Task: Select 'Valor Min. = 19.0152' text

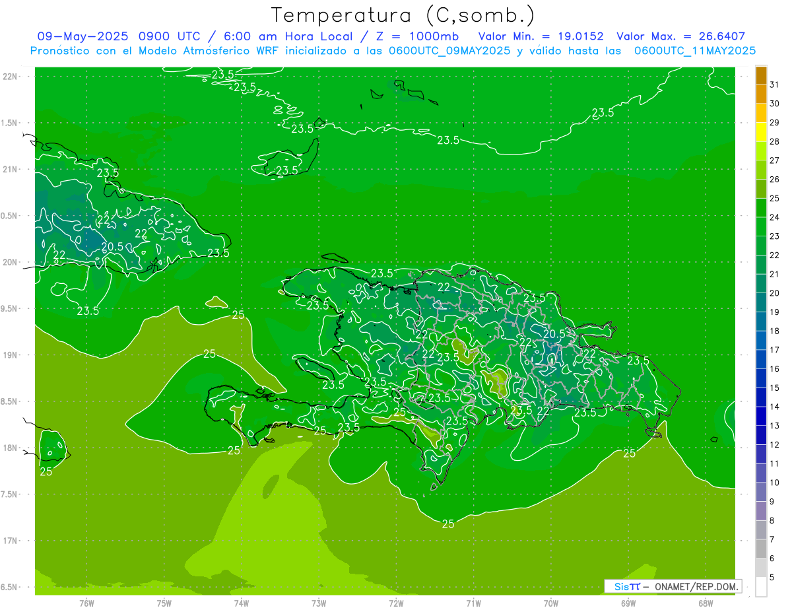Action: click(541, 36)
